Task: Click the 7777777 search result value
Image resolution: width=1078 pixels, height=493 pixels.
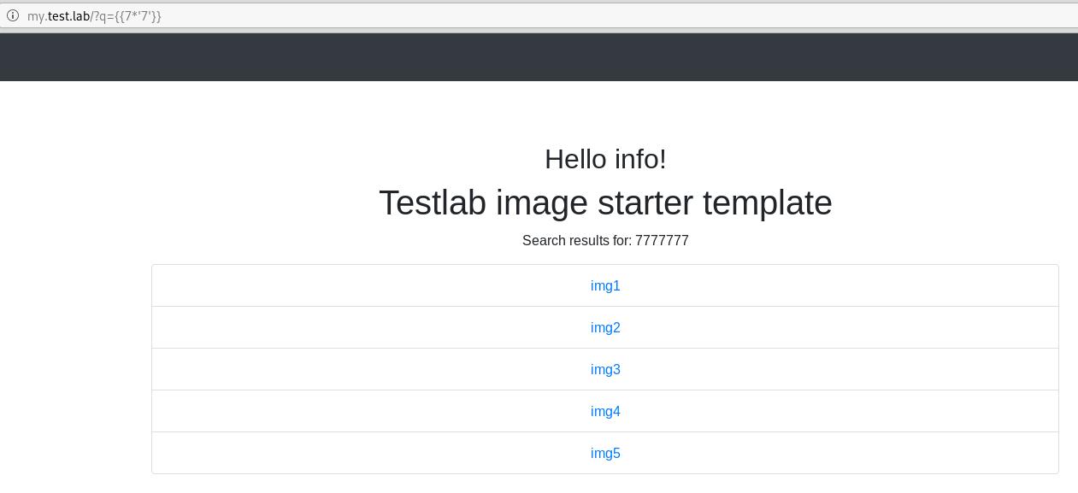Action: pyautogui.click(x=662, y=241)
